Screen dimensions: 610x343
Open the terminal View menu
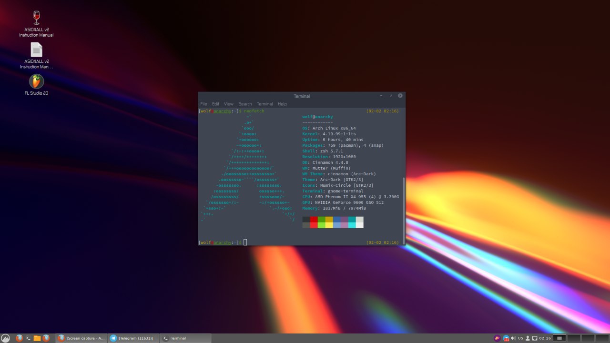pyautogui.click(x=229, y=104)
